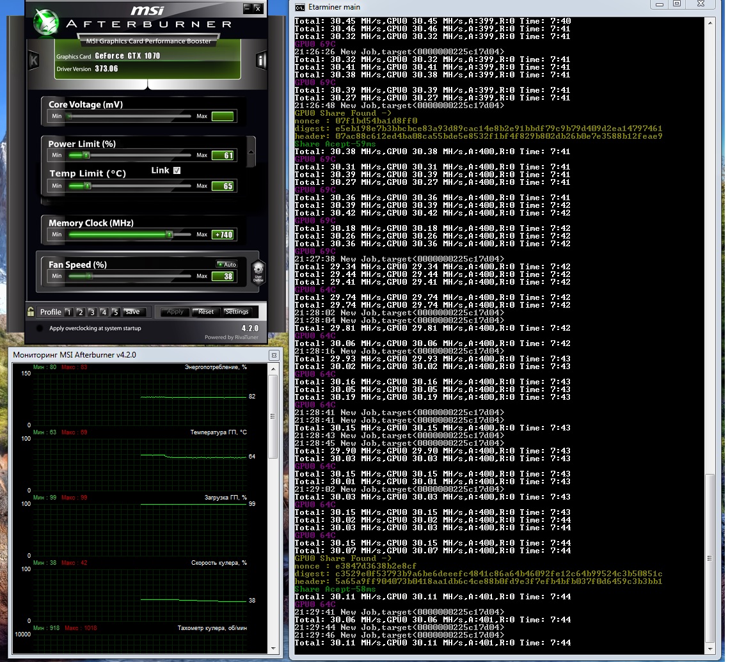The image size is (737, 662).
Task: Minimize the Etarminer main window
Action: tap(659, 4)
